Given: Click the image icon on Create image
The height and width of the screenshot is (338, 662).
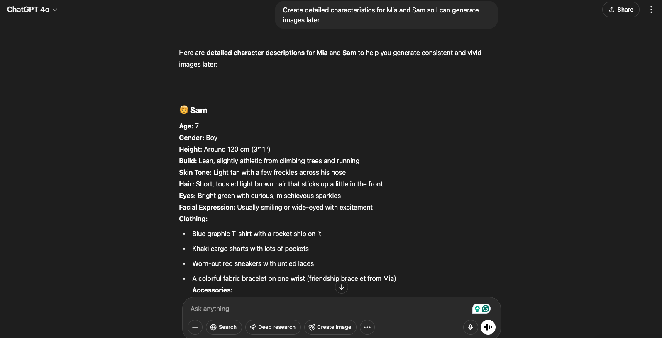Looking at the screenshot, I should [x=311, y=327].
